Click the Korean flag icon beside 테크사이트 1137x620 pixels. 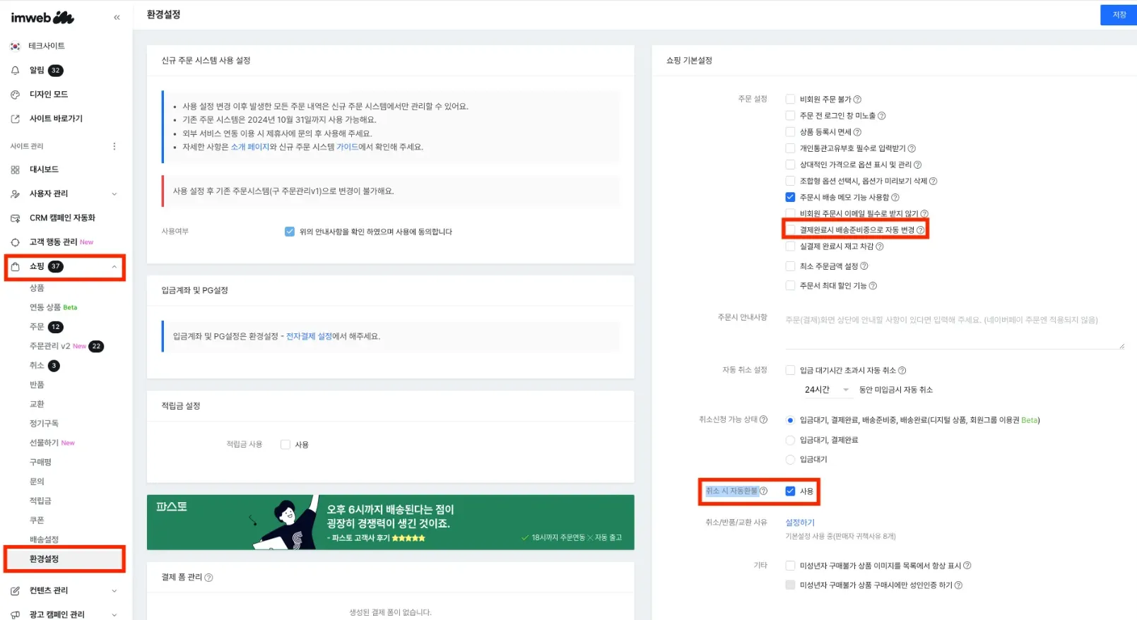[15, 46]
